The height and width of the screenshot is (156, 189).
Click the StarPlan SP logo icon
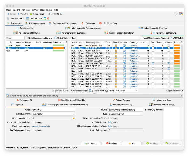(x=181, y=14)
